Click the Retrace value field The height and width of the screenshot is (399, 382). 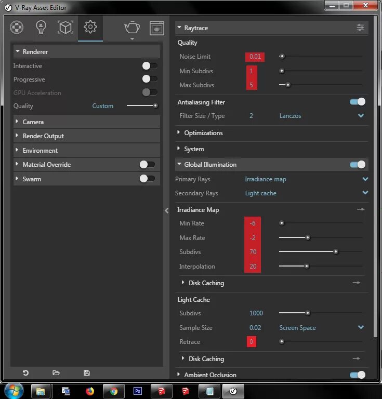tap(251, 342)
